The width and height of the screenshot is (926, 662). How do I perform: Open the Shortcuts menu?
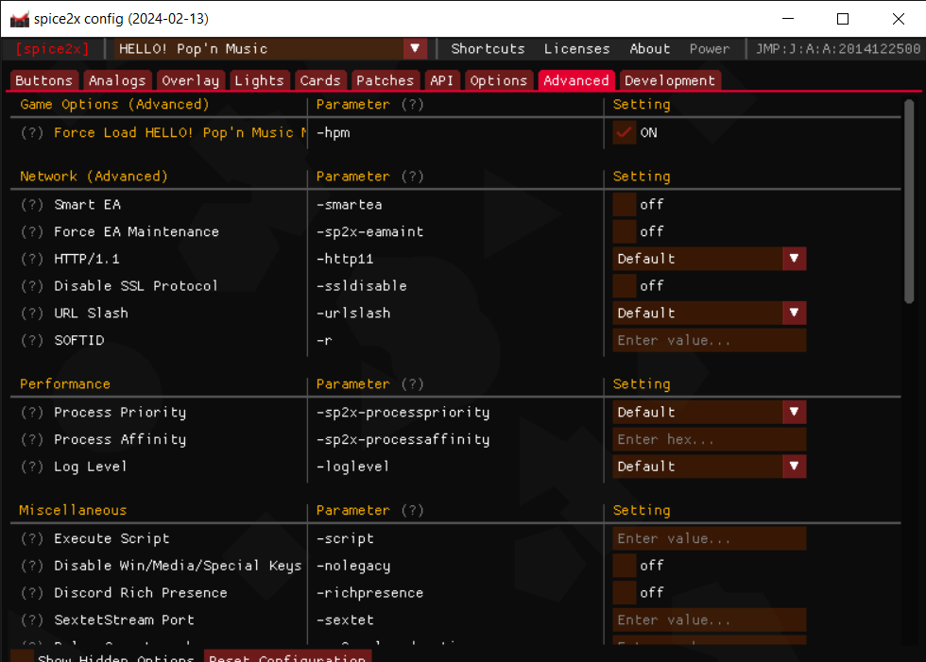(x=488, y=48)
